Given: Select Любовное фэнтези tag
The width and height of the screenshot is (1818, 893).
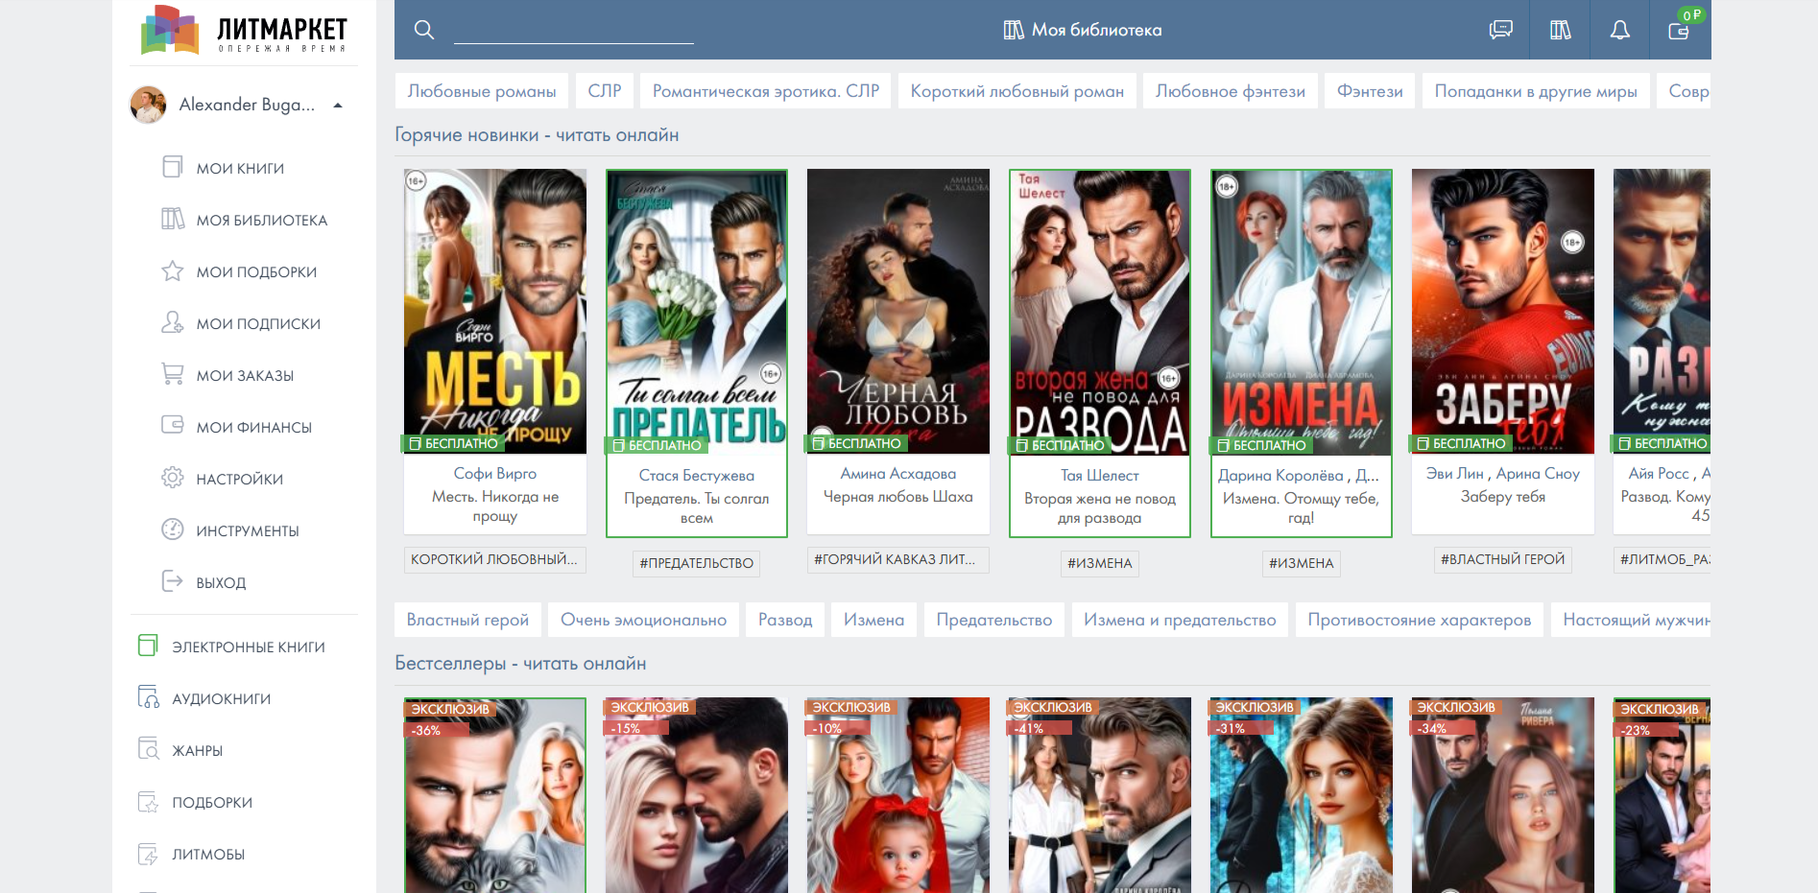Looking at the screenshot, I should click(x=1231, y=91).
